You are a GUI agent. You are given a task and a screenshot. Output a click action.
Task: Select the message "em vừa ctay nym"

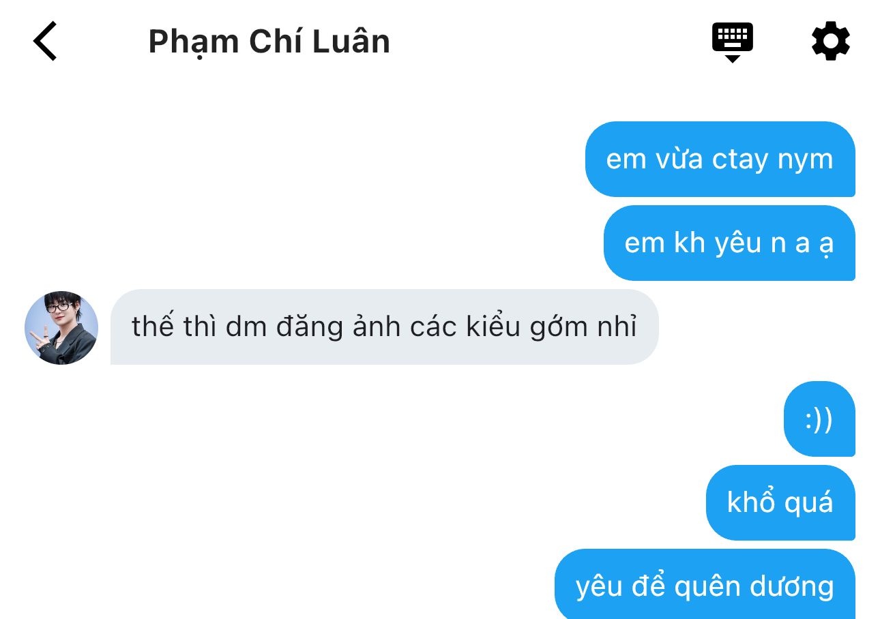click(x=720, y=159)
